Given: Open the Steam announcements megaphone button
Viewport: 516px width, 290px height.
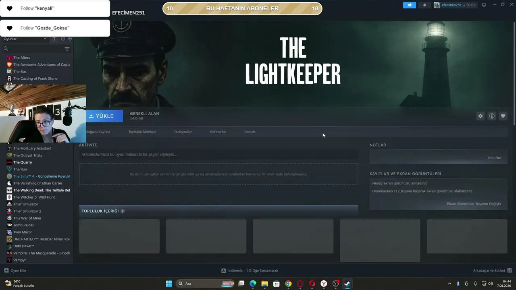Looking at the screenshot, I should coord(409,5).
